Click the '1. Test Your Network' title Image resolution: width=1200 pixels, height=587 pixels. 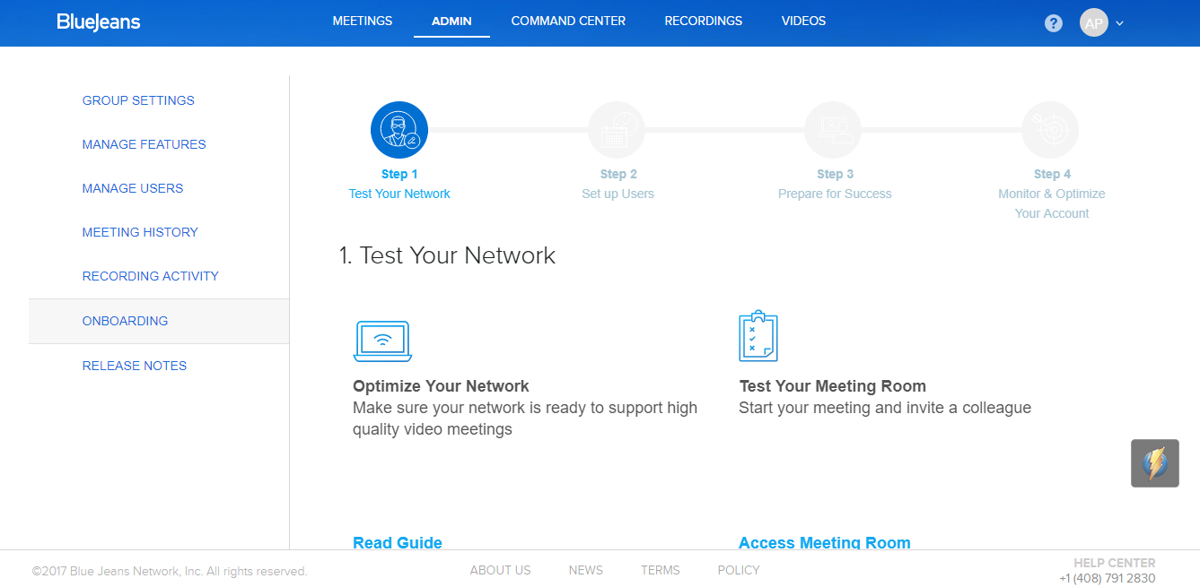click(448, 255)
